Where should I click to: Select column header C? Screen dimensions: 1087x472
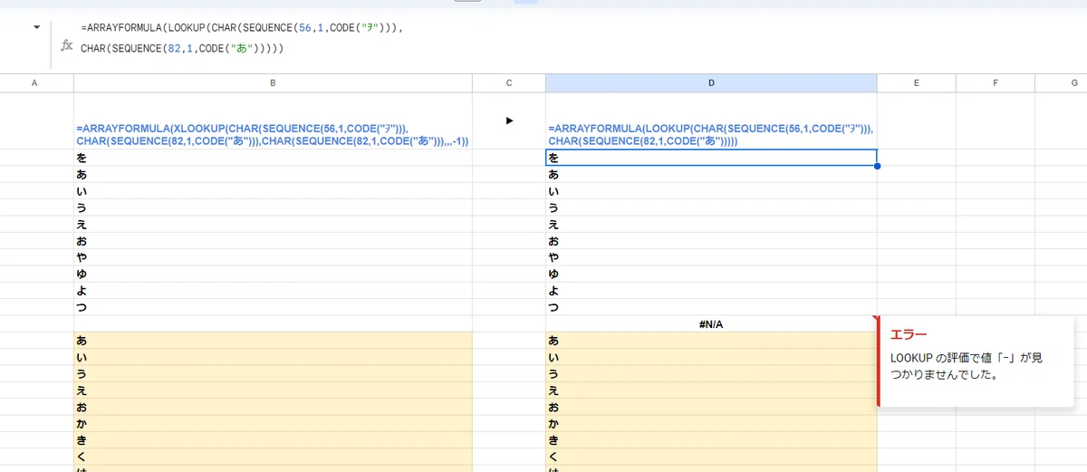click(x=509, y=82)
